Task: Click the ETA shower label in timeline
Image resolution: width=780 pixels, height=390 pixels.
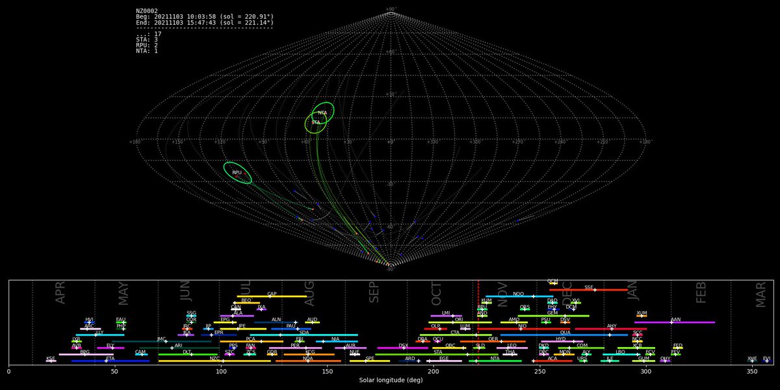Action: click(x=110, y=358)
